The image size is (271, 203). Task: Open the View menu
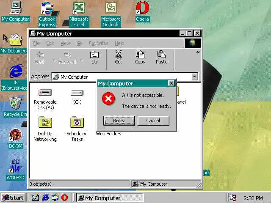(65, 43)
